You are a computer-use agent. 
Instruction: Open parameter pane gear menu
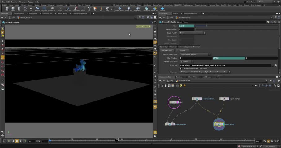pyautogui.click(x=269, y=22)
